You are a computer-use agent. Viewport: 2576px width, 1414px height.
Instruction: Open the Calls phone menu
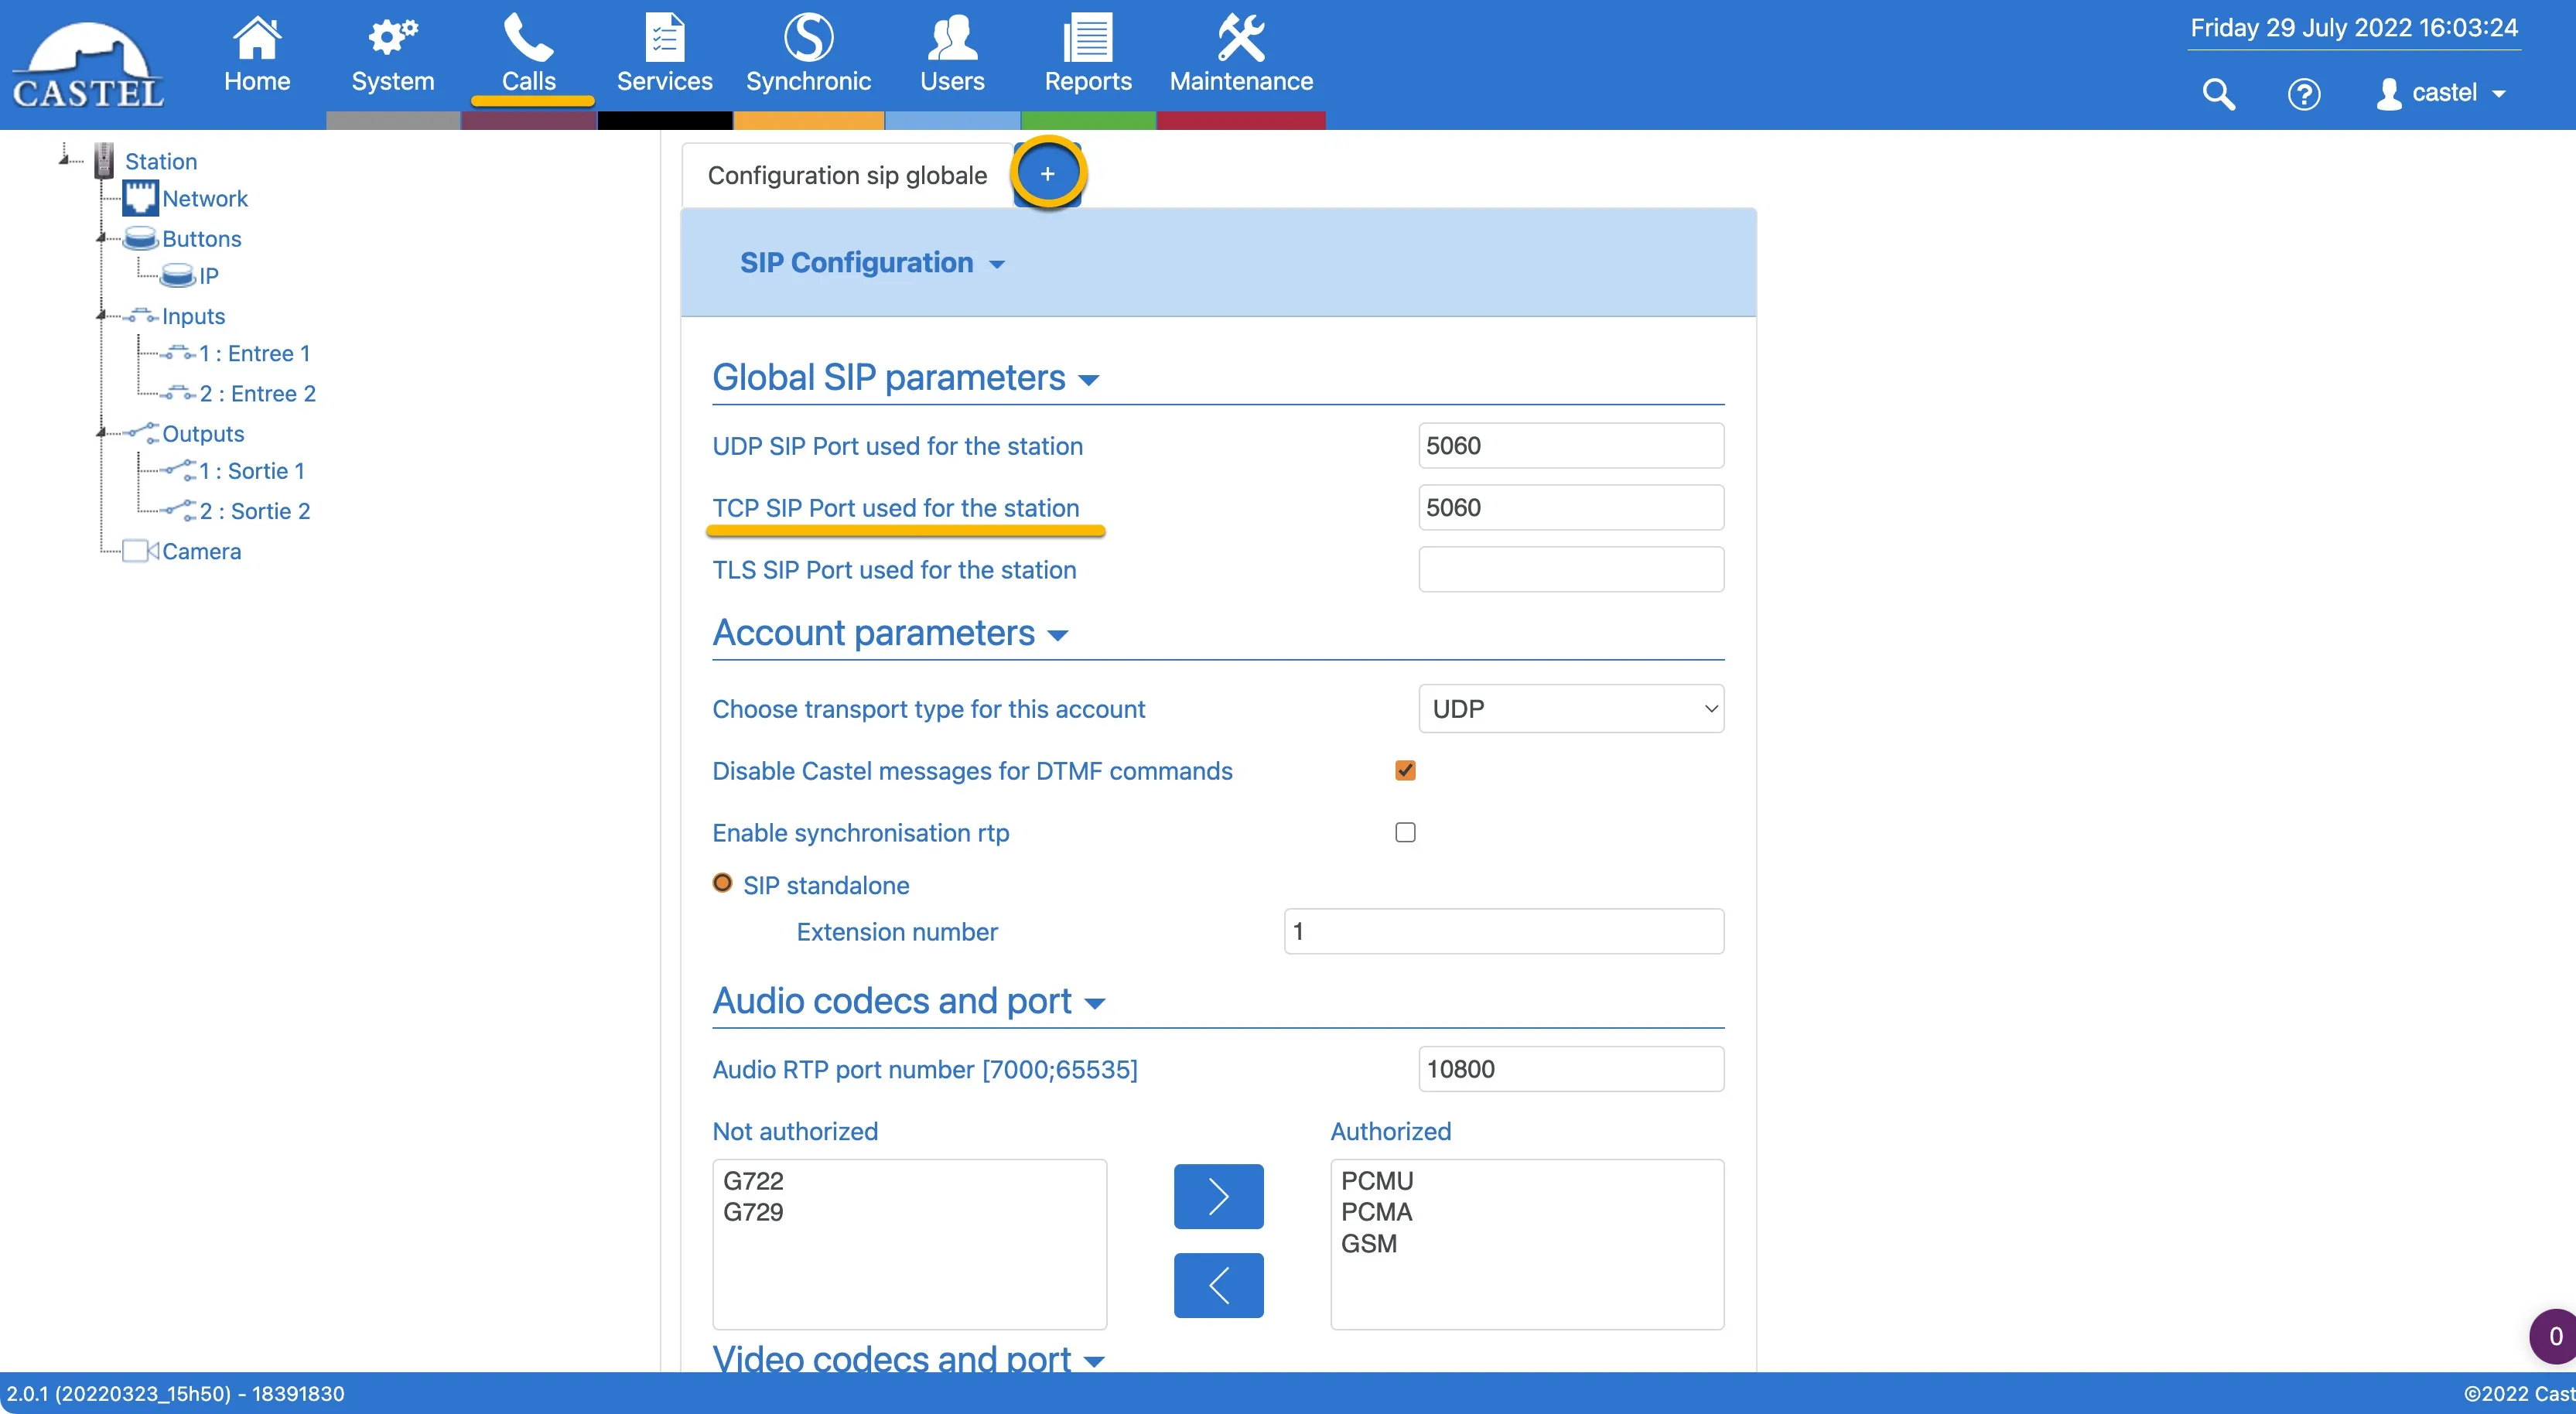click(x=529, y=55)
